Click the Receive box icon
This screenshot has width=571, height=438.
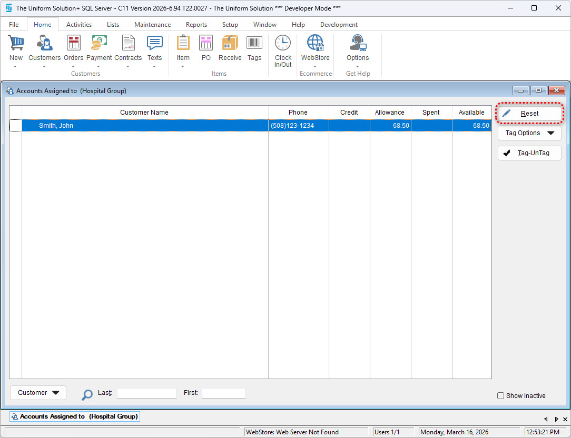[x=230, y=43]
